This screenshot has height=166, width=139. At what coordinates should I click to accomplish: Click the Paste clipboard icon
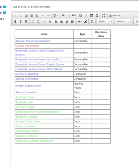[26, 15]
